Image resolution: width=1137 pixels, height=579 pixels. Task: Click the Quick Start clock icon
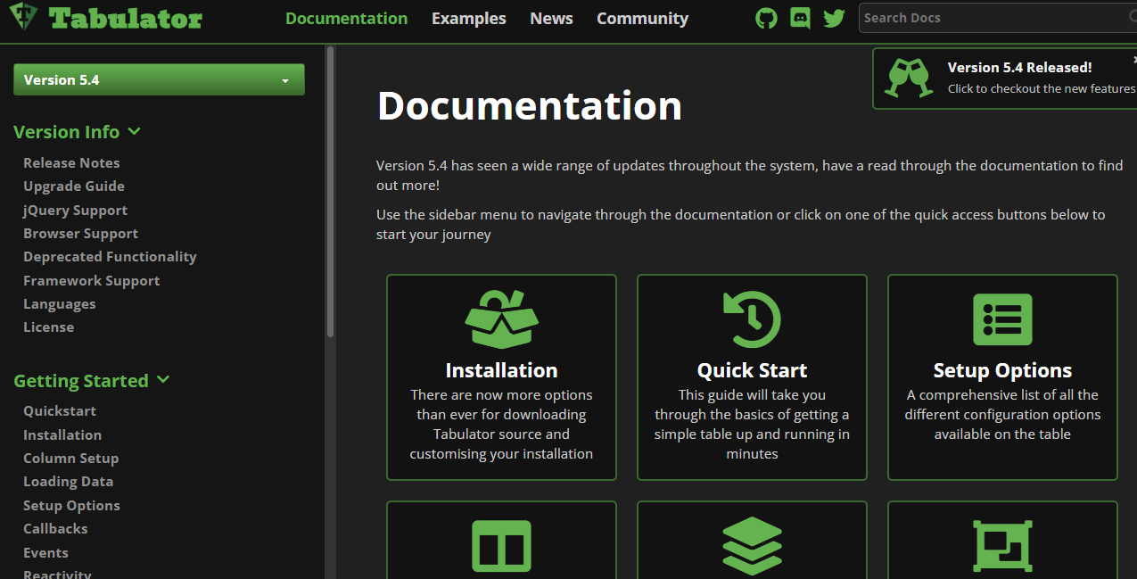(x=752, y=319)
